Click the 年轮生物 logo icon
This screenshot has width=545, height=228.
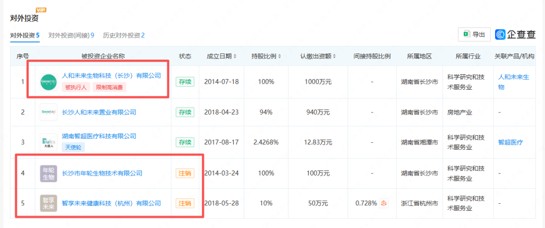coord(48,173)
